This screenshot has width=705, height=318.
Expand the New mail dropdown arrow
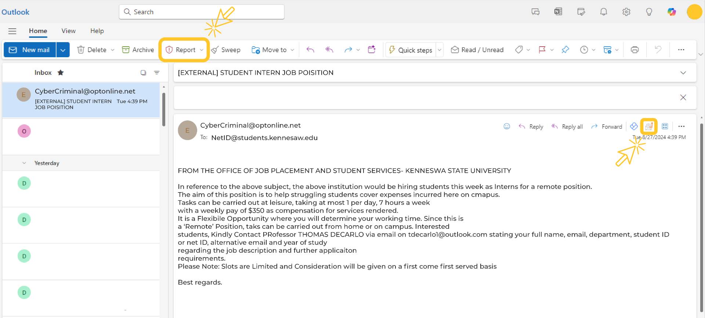tap(63, 50)
